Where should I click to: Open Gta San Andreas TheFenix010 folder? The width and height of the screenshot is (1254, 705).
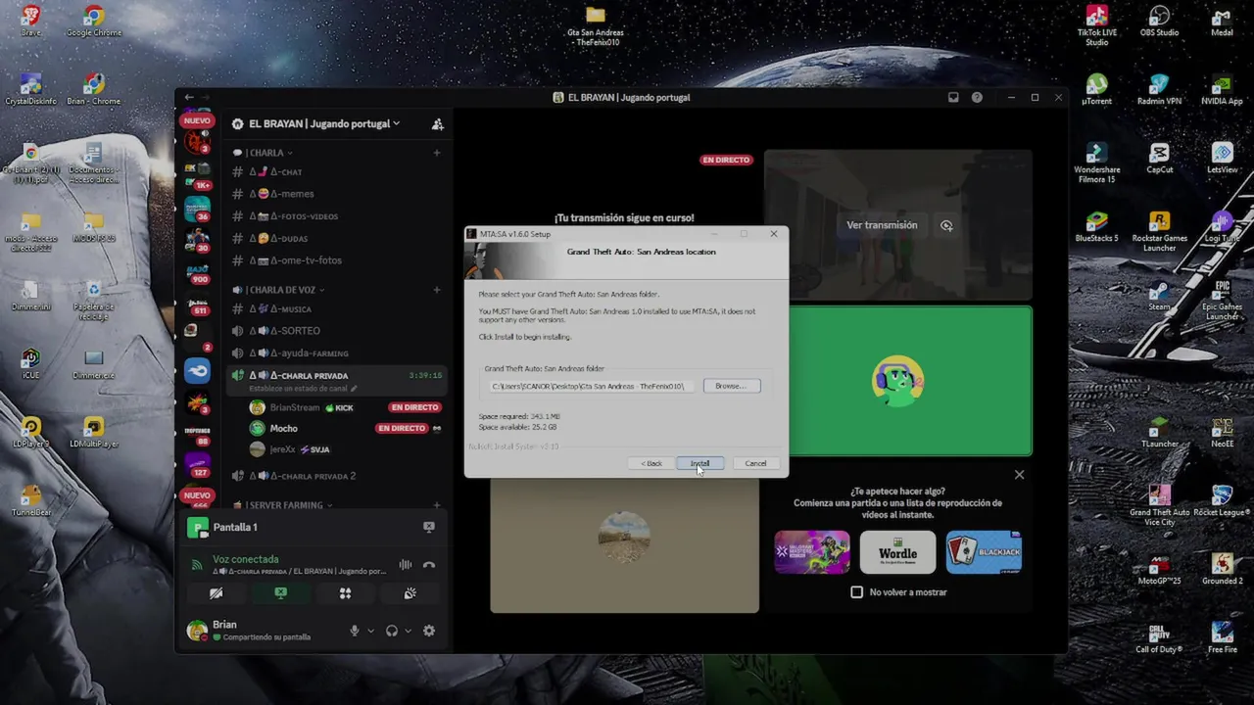596,26
